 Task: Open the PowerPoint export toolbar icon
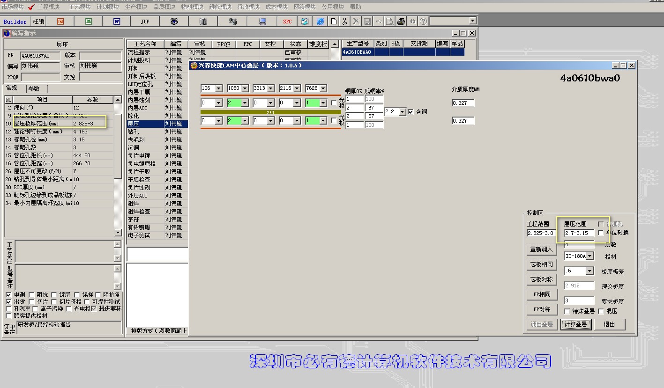click(x=60, y=22)
